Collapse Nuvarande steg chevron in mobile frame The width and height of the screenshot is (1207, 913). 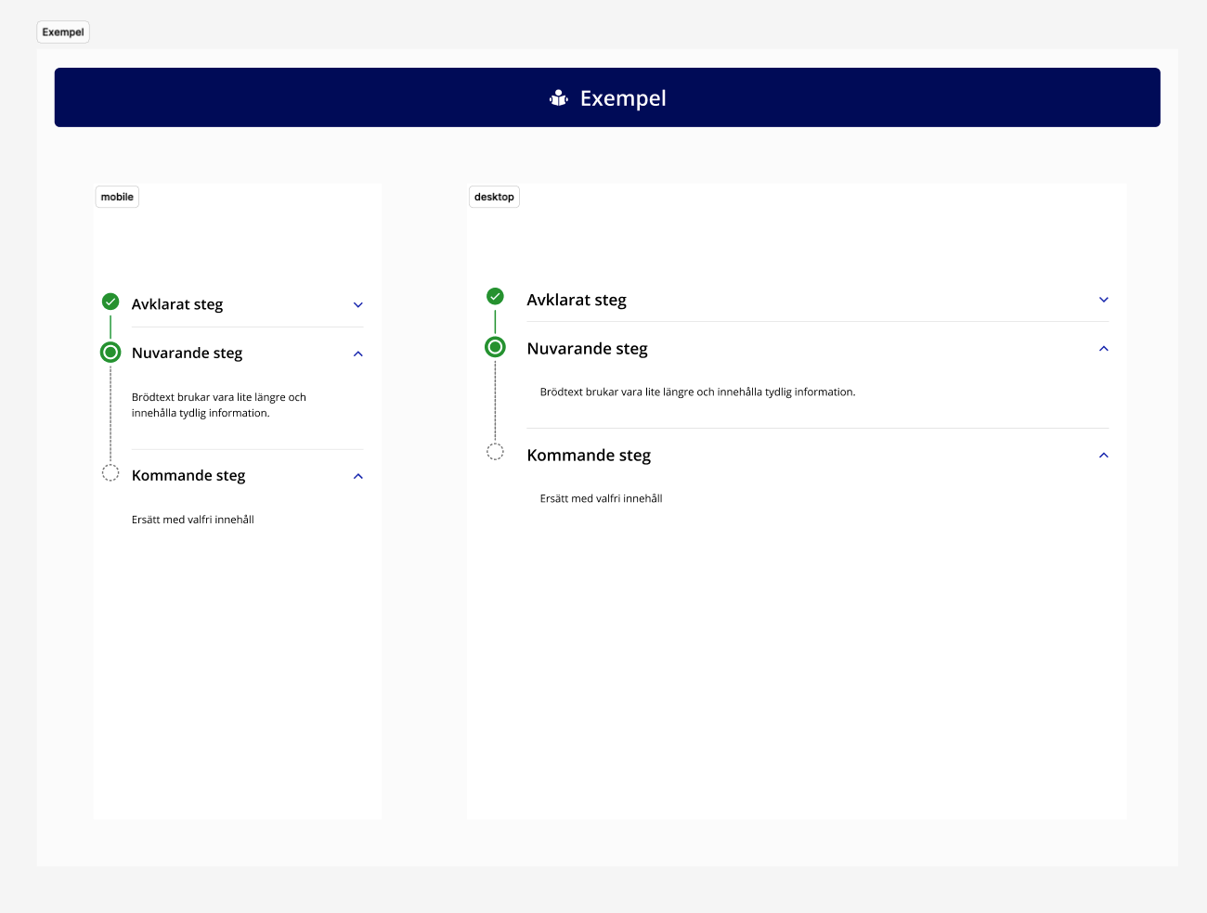pos(358,354)
